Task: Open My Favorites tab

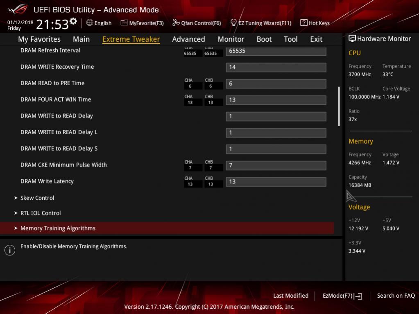Action: click(39, 39)
